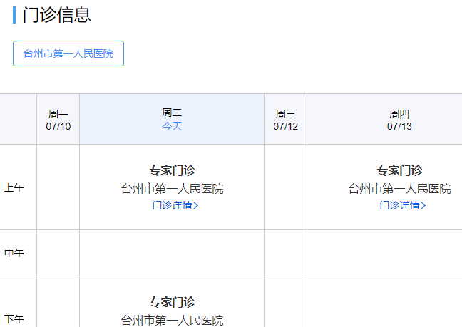Click 专家门诊 title in Tuesday afternoon slot
Screen dimensions: 462x327
(x=172, y=302)
